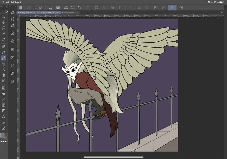
Task: Open the canvas tab list chevron
Action: pos(222,13)
